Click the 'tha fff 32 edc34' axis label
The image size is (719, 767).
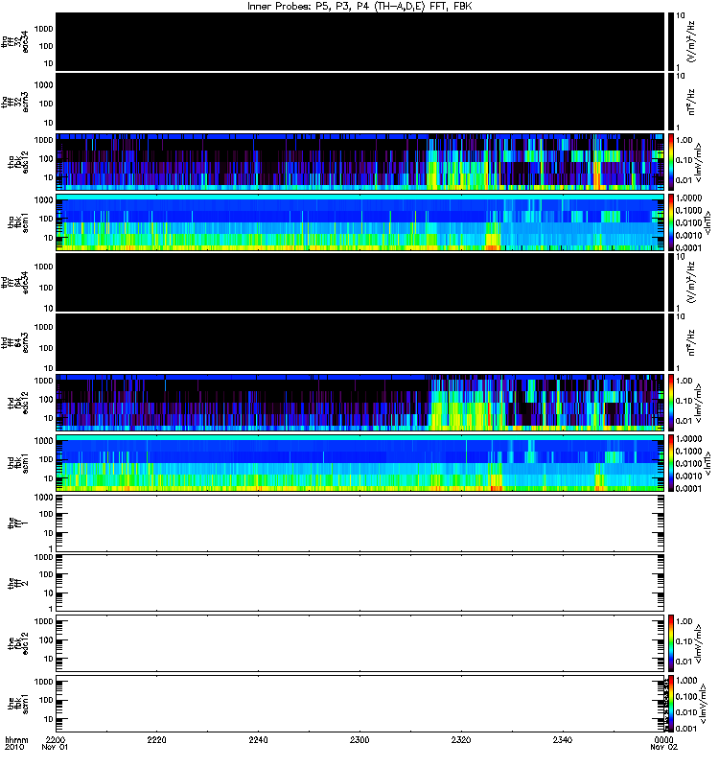[15, 41]
